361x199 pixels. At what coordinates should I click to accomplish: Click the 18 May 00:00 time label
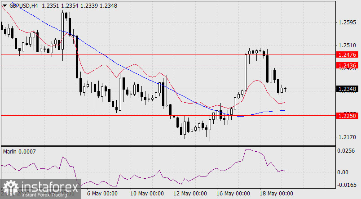(276, 194)
